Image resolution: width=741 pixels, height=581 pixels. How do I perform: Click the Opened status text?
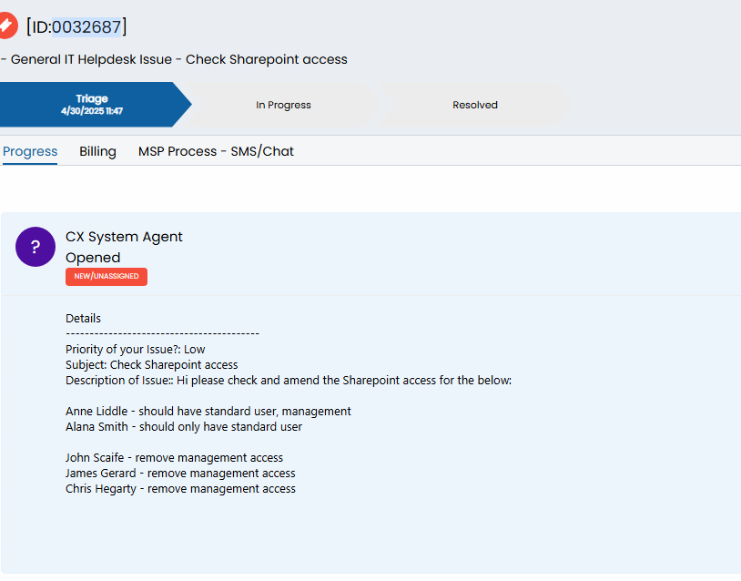[x=93, y=258]
